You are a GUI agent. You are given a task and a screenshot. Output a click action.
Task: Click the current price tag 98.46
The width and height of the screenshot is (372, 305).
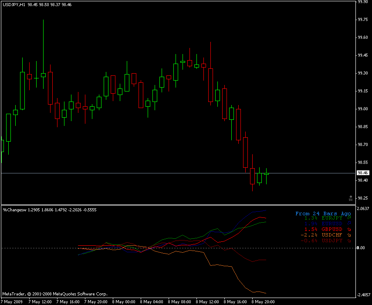(x=363, y=173)
